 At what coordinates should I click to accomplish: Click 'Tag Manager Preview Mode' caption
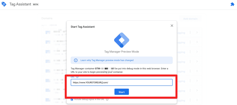point(122,52)
